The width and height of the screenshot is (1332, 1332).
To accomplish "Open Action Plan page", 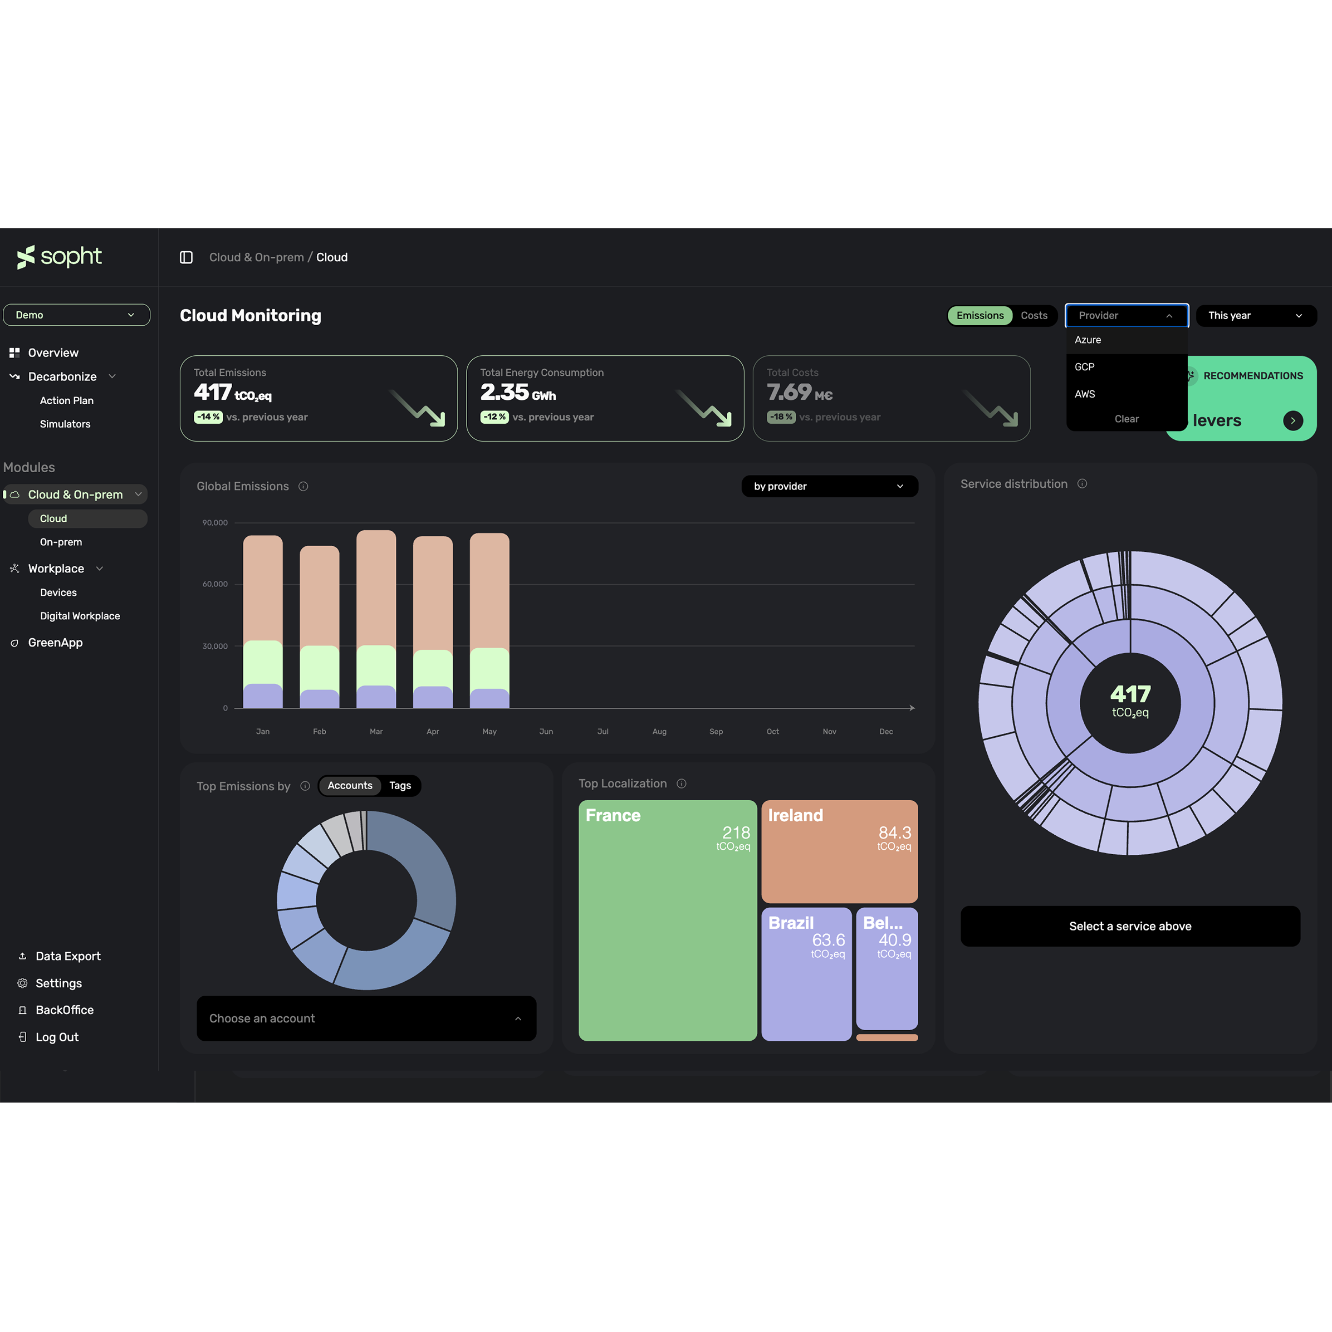I will [67, 400].
